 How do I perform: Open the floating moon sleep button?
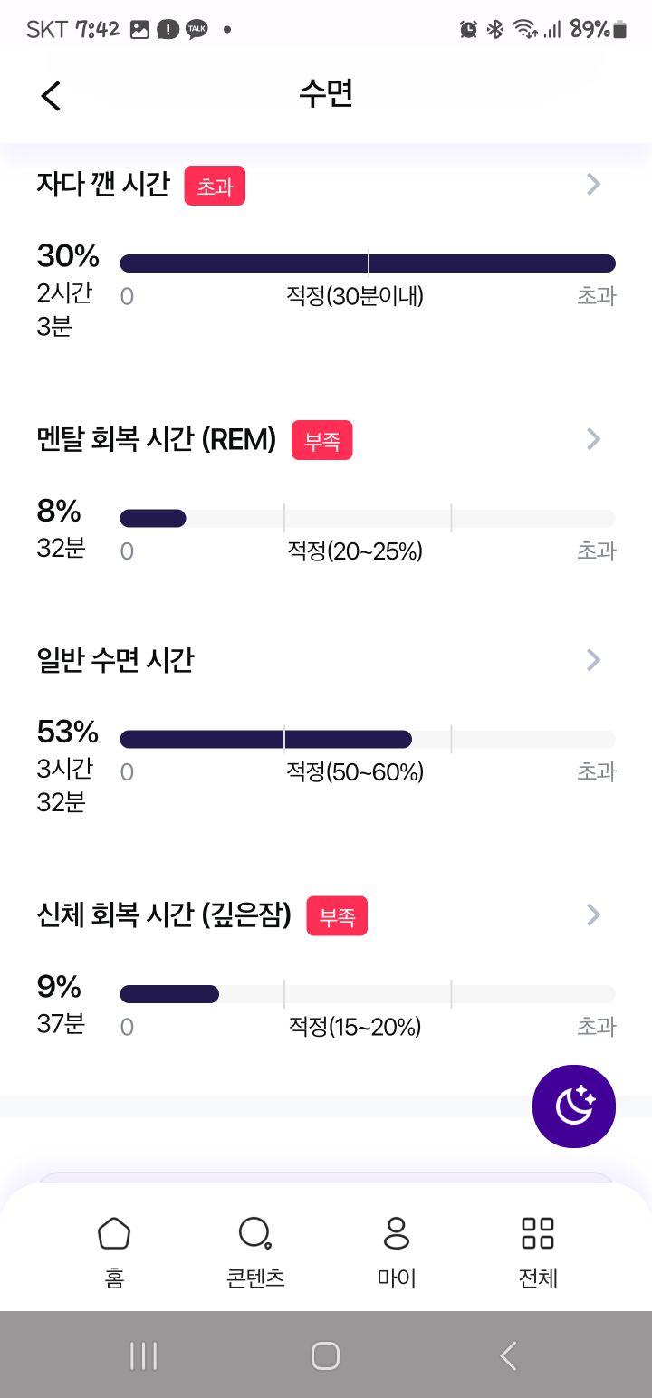574,1106
